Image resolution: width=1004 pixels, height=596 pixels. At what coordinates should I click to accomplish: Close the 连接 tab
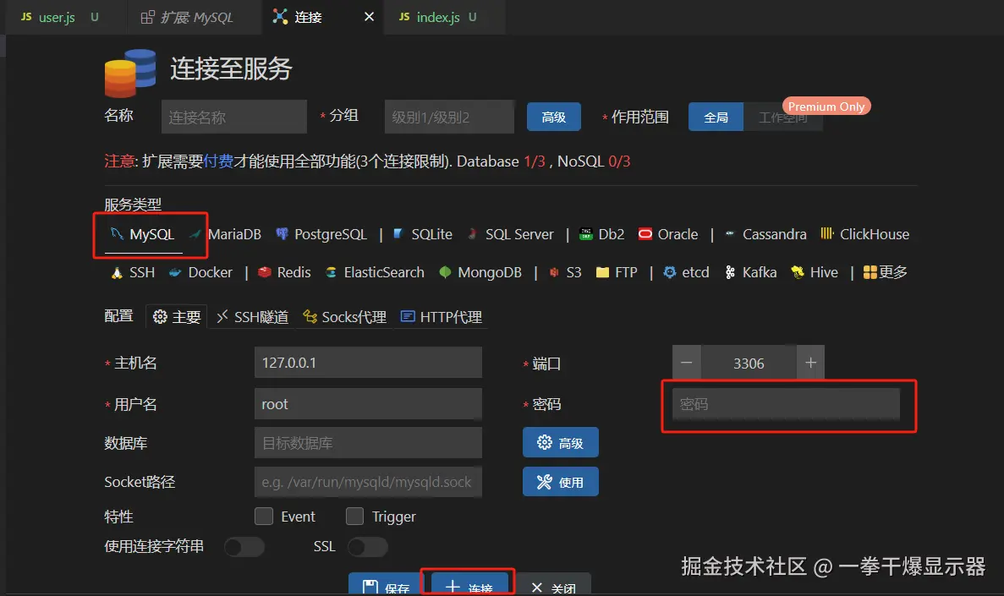click(369, 17)
